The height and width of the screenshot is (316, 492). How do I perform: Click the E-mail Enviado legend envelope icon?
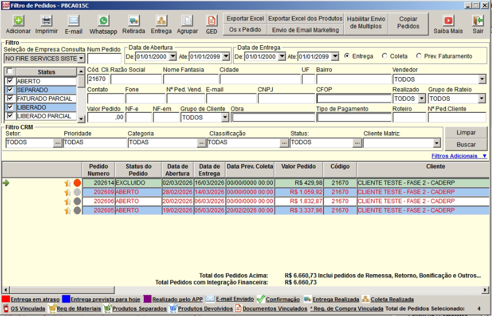[210, 299]
